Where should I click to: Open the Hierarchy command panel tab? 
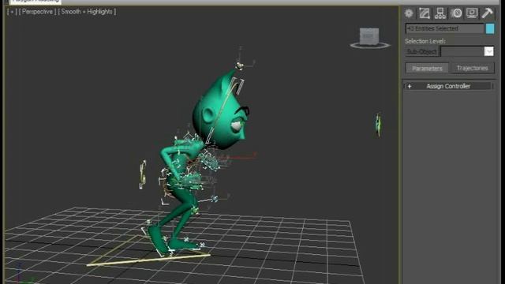(x=440, y=13)
